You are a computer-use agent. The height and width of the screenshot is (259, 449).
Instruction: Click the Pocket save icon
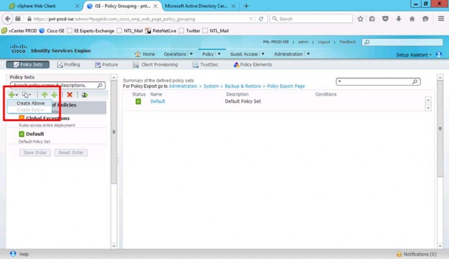[x=385, y=19]
